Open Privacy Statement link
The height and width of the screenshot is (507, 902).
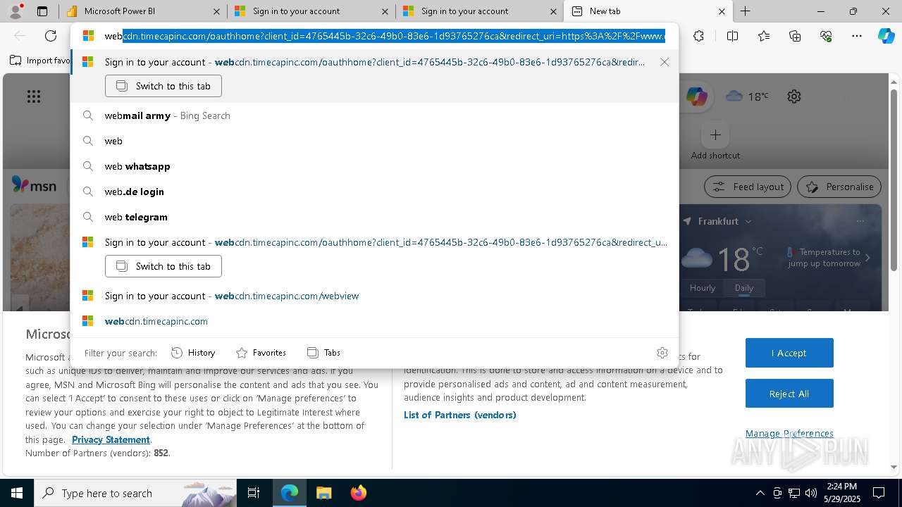coord(111,439)
